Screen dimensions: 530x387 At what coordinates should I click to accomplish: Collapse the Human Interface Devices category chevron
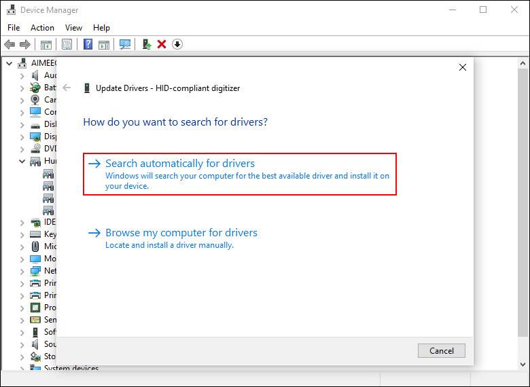click(22, 161)
